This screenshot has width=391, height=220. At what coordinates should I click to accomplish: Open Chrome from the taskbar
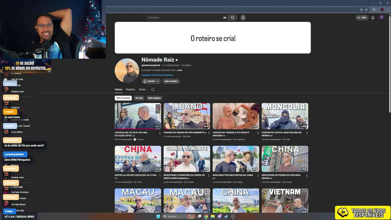point(206,216)
